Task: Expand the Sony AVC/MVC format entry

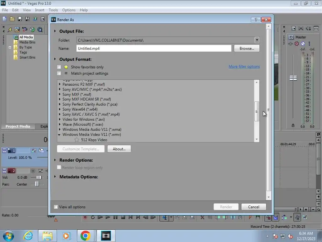Action: [x=60, y=89]
